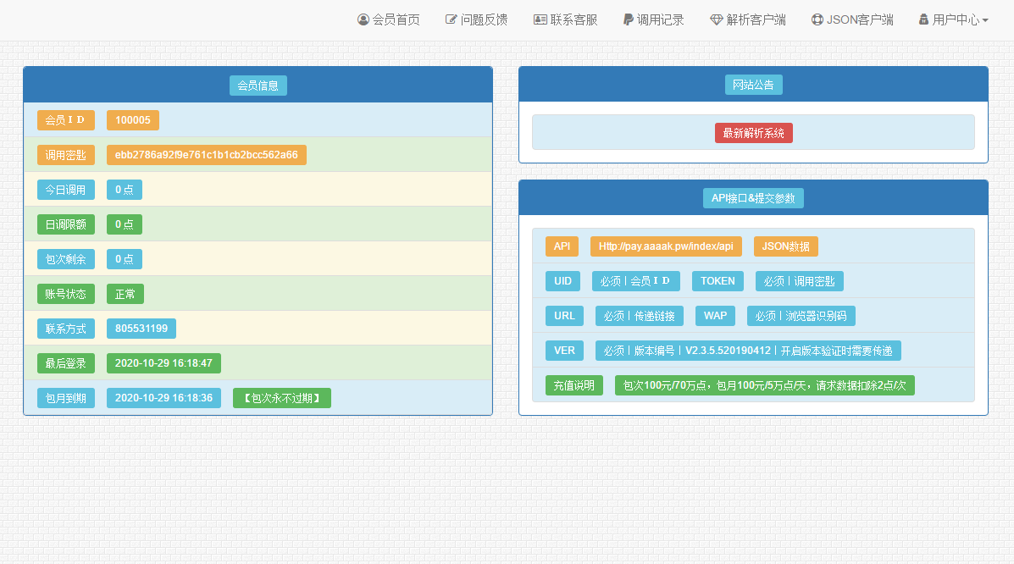Click the PayPal icon beside 调用记录
Viewport: 1014px width, 564px height.
coord(628,19)
